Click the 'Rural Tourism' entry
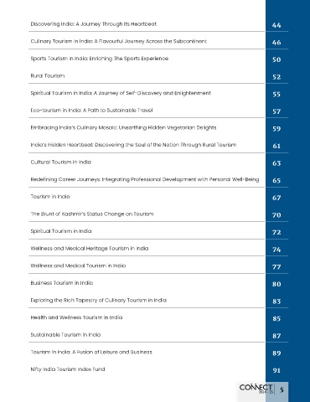The image size is (310, 402). click(48, 76)
